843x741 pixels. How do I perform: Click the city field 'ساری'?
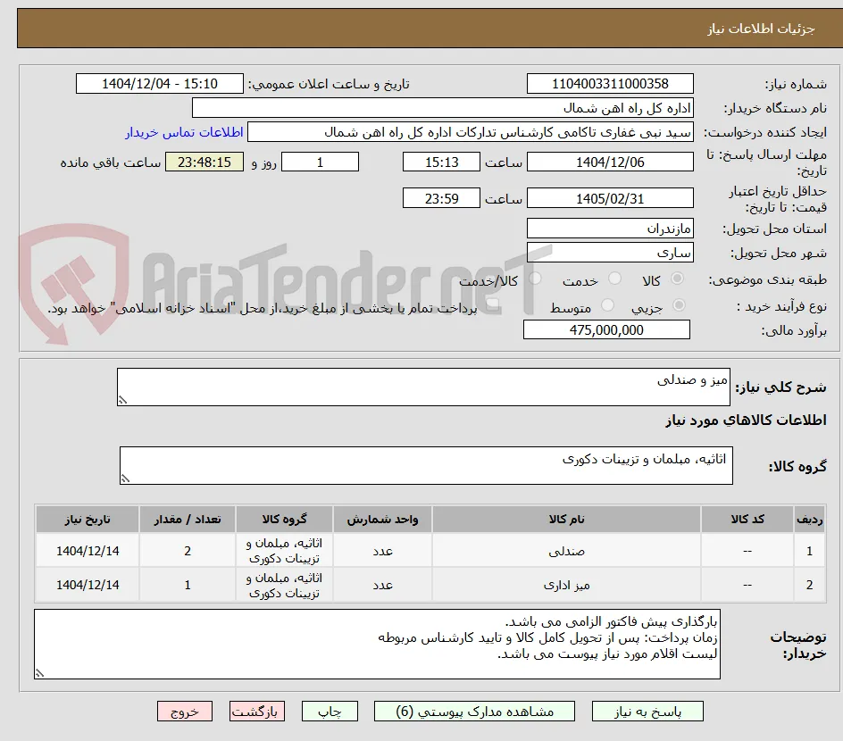[x=610, y=253]
